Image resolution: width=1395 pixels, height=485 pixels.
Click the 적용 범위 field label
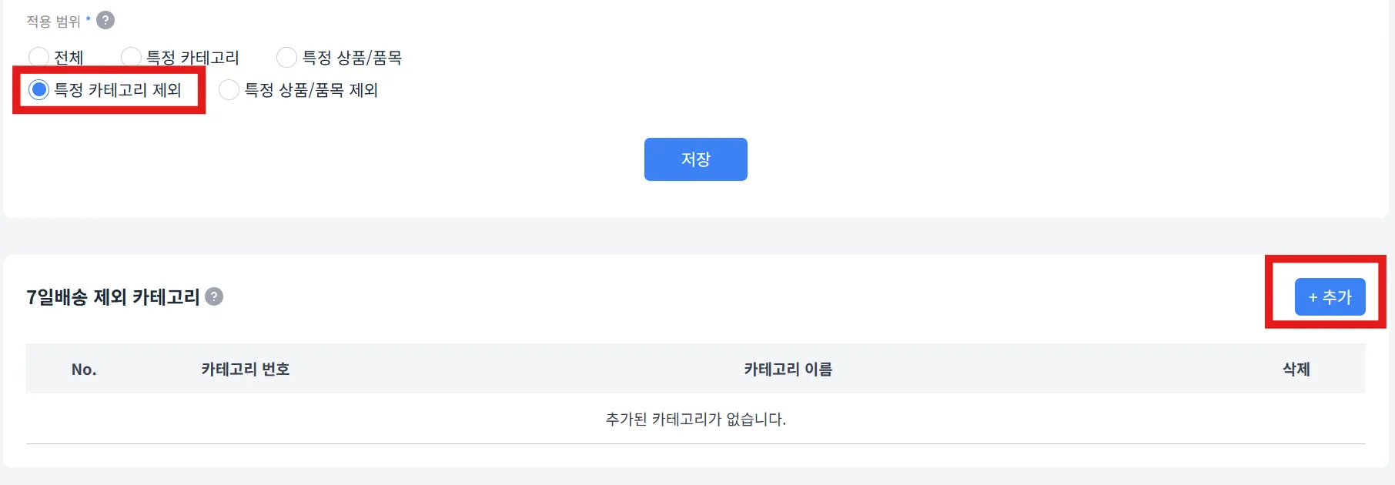[x=53, y=22]
